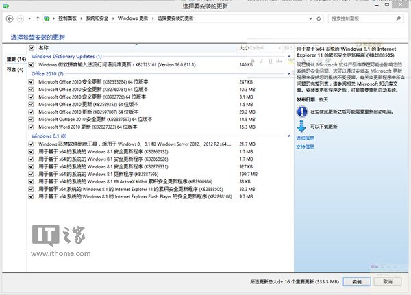The width and height of the screenshot is (411, 295).
Task: Select the Windows 8.1 (8) group header
Action: (49, 136)
